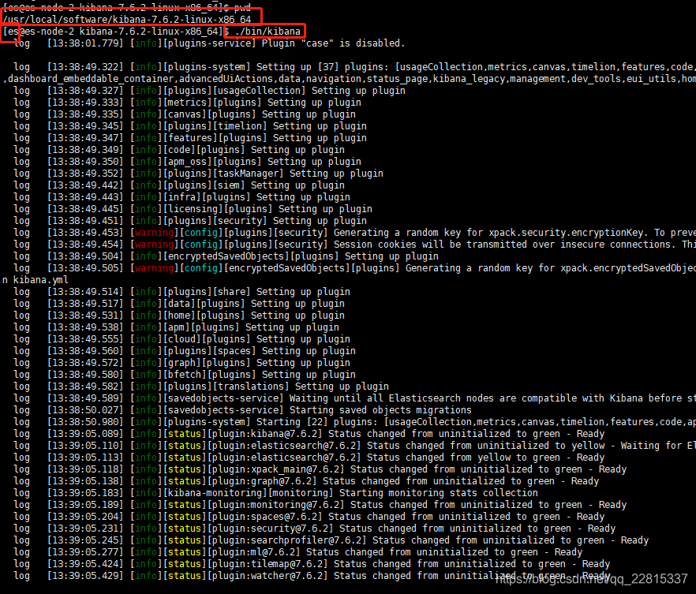Click the dashboard_embeddable_container plugin list line
This screenshot has height=594, width=696.
349,79
